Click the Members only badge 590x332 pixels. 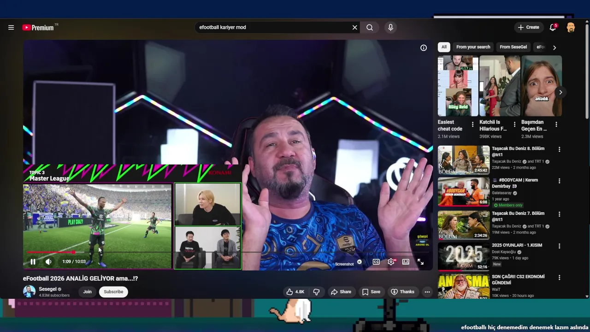point(508,205)
